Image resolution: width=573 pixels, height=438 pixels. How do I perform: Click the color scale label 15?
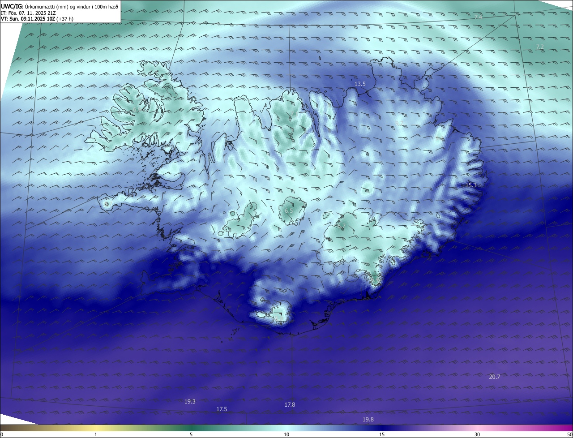point(382,434)
